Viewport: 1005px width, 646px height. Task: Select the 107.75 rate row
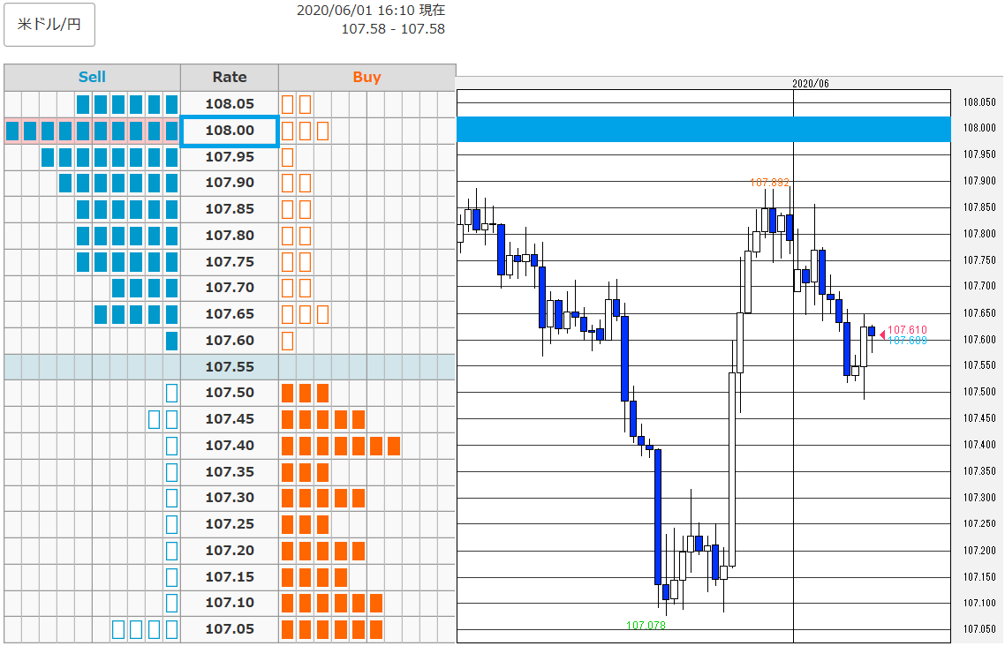[x=230, y=262]
